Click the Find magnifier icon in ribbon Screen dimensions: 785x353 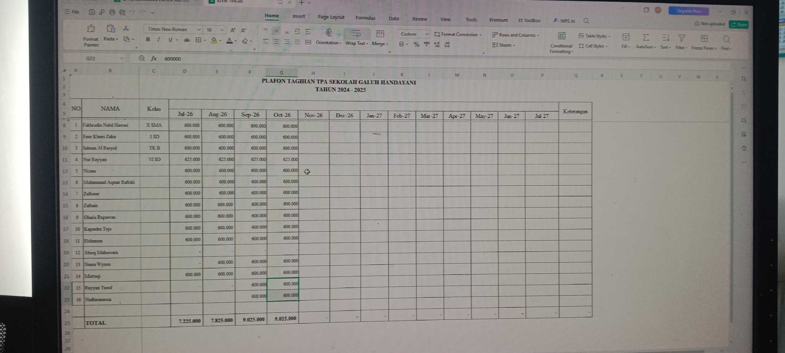tap(726, 39)
